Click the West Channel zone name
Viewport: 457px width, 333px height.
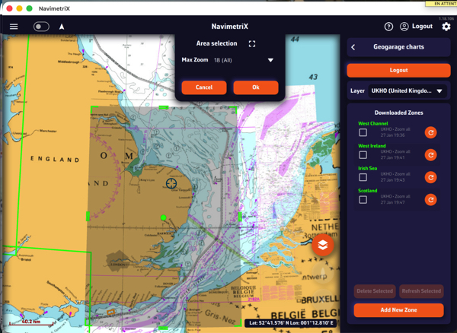(373, 123)
